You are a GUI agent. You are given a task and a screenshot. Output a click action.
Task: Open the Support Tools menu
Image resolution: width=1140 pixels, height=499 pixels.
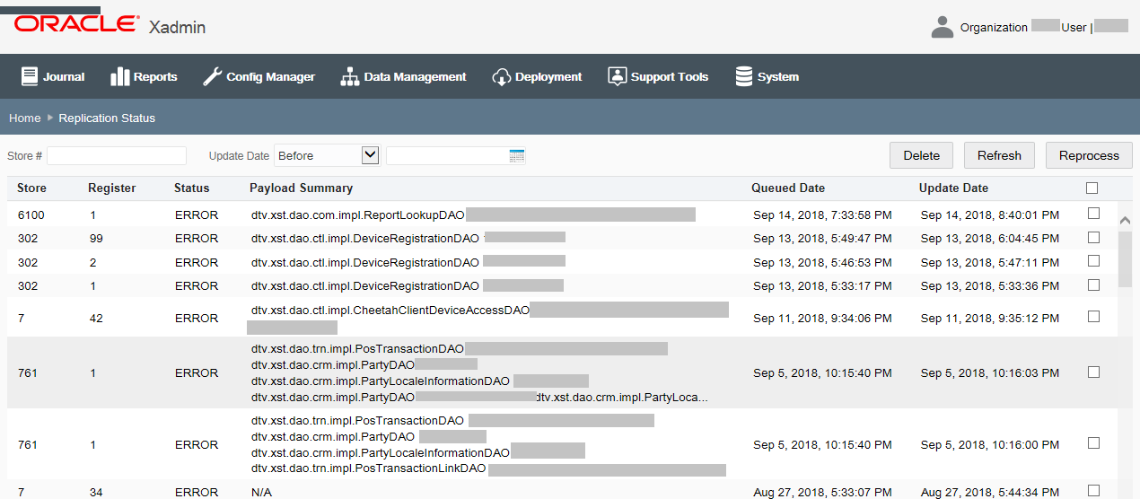pyautogui.click(x=658, y=76)
